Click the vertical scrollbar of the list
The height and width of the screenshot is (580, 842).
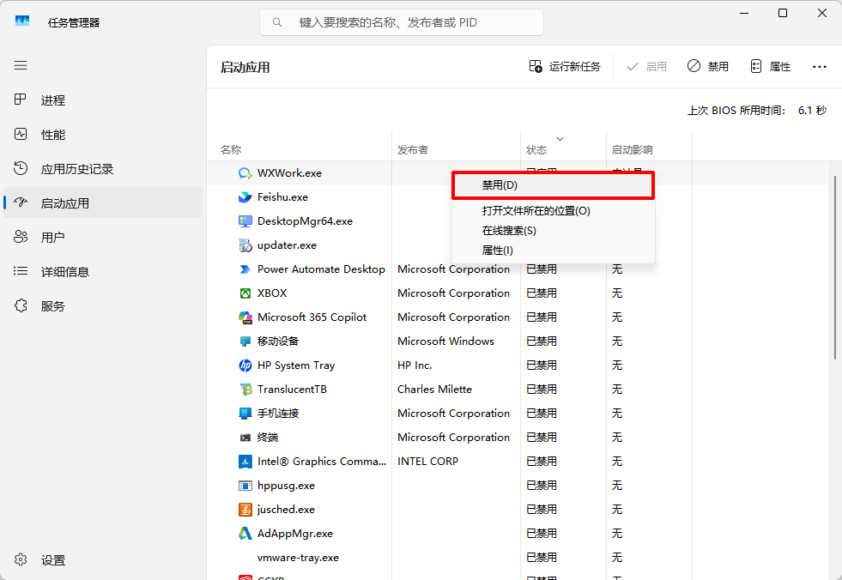[x=835, y=268]
